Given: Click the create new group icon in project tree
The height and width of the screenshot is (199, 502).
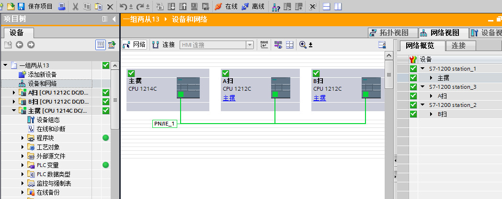Looking at the screenshot, I should (8, 45).
